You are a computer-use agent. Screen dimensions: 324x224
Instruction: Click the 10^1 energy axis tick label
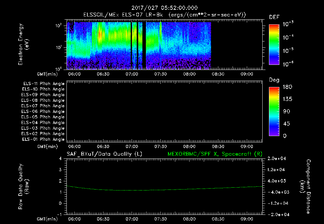[59, 47]
